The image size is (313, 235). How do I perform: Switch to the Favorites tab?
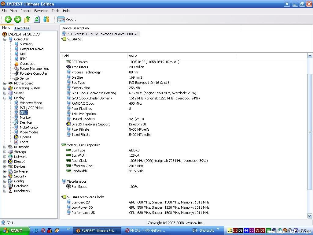coord(22,28)
